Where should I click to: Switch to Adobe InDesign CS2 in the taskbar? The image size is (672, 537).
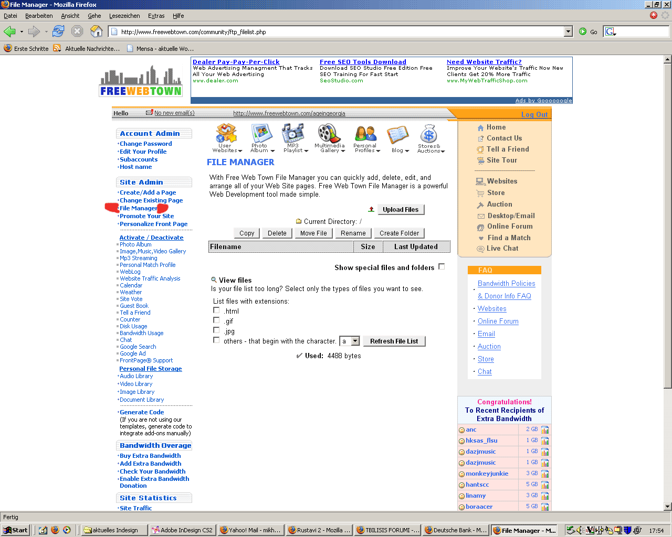coord(182,530)
